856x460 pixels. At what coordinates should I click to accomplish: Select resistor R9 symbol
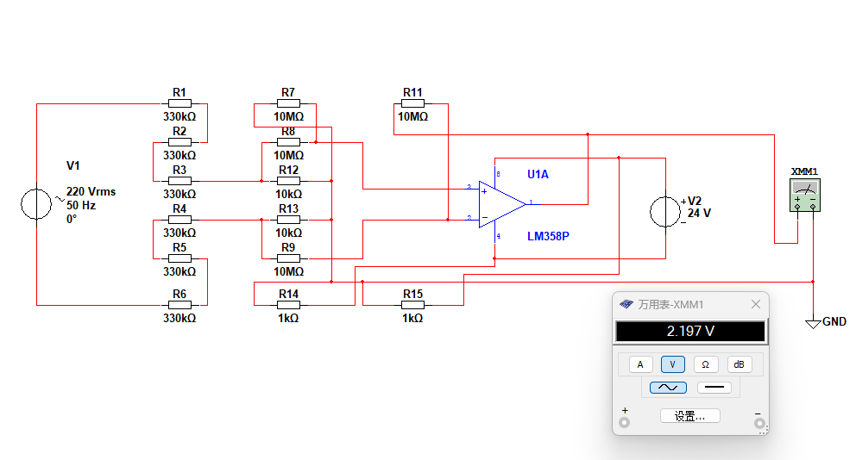pos(289,258)
